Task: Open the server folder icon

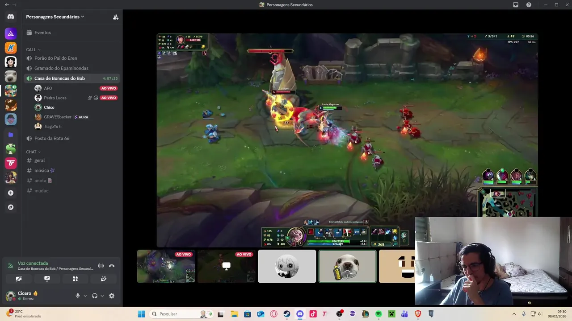Action: 11,135
